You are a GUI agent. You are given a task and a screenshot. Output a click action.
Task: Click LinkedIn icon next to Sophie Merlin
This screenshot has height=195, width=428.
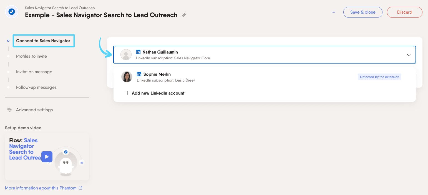click(139, 74)
